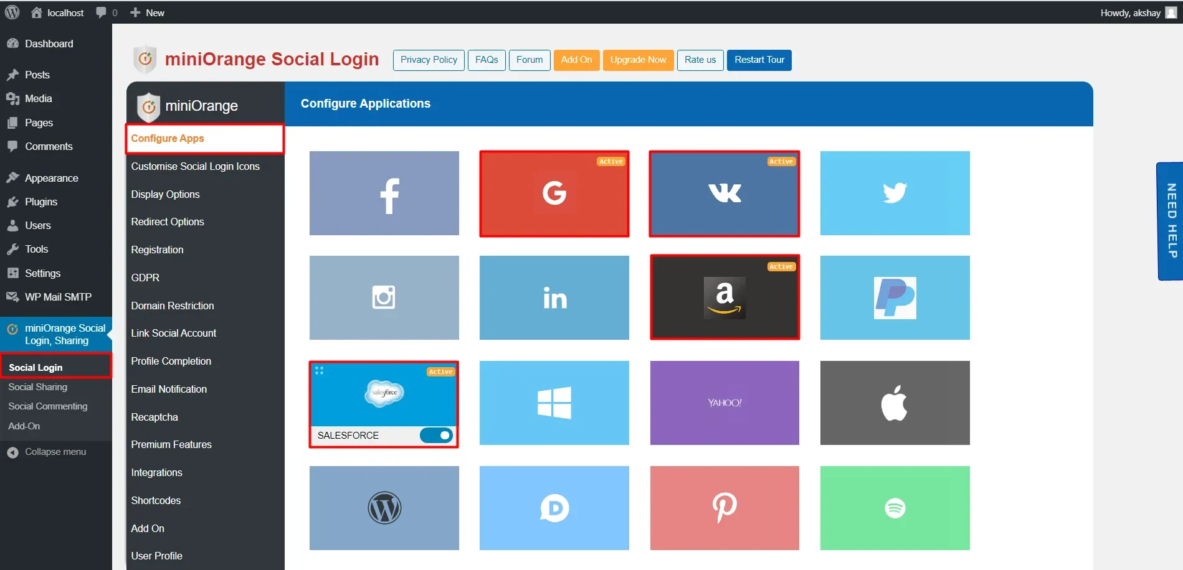Open Plugins admin menu
This screenshot has height=570, width=1183.
point(56,202)
